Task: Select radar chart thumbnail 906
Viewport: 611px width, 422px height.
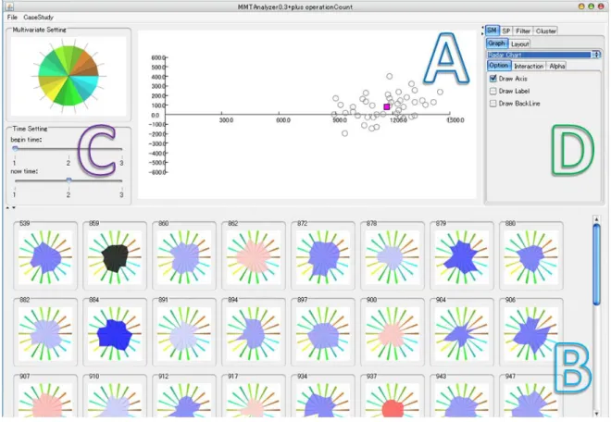Action: pyautogui.click(x=530, y=333)
